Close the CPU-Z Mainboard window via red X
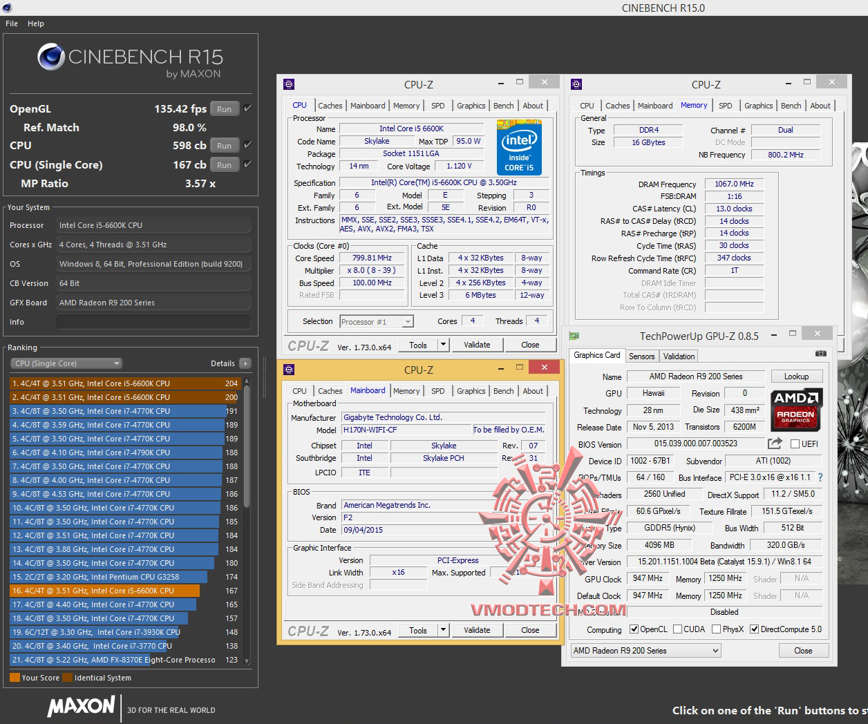Screen dimensions: 868x724 pyautogui.click(x=545, y=368)
